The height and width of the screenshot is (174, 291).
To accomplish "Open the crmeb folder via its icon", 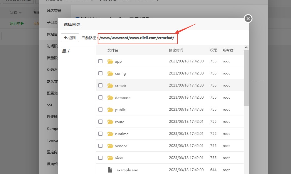I will tap(110, 85).
